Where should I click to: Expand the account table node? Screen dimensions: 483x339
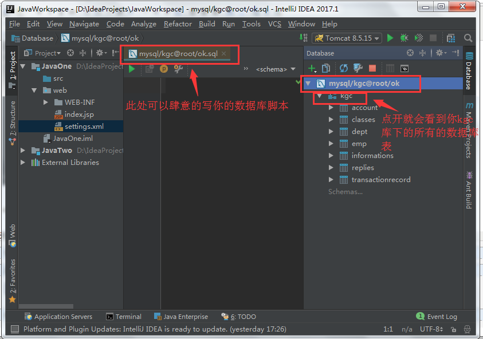(x=331, y=108)
